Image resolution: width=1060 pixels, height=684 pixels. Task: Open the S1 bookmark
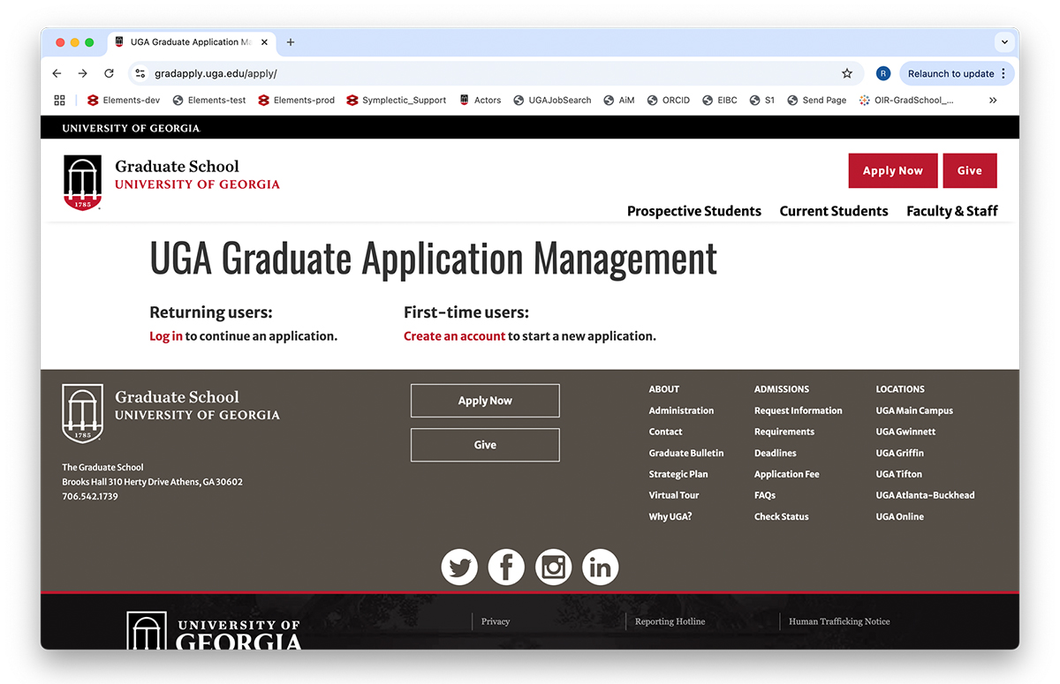762,100
